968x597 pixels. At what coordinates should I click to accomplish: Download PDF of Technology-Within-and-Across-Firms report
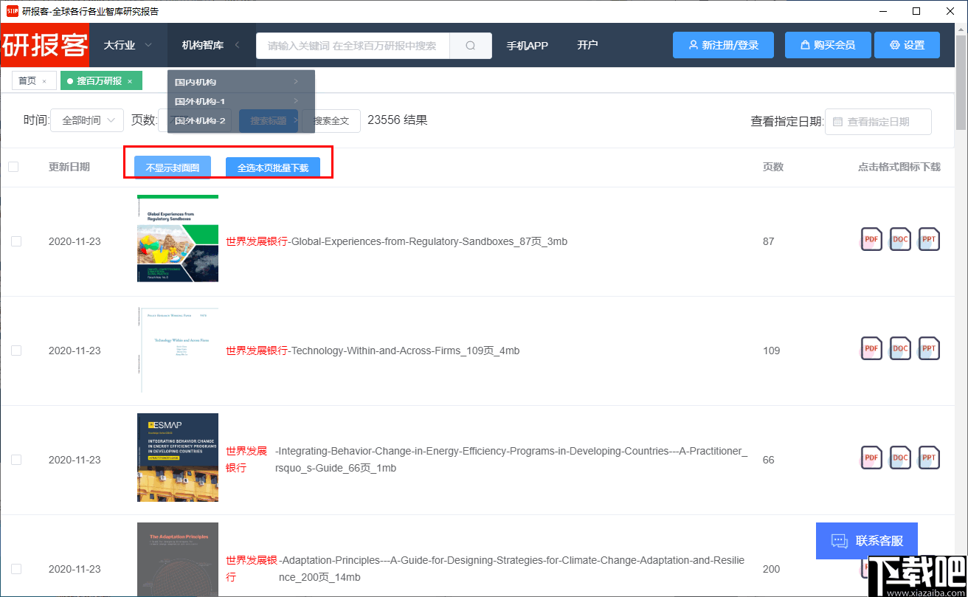click(871, 348)
